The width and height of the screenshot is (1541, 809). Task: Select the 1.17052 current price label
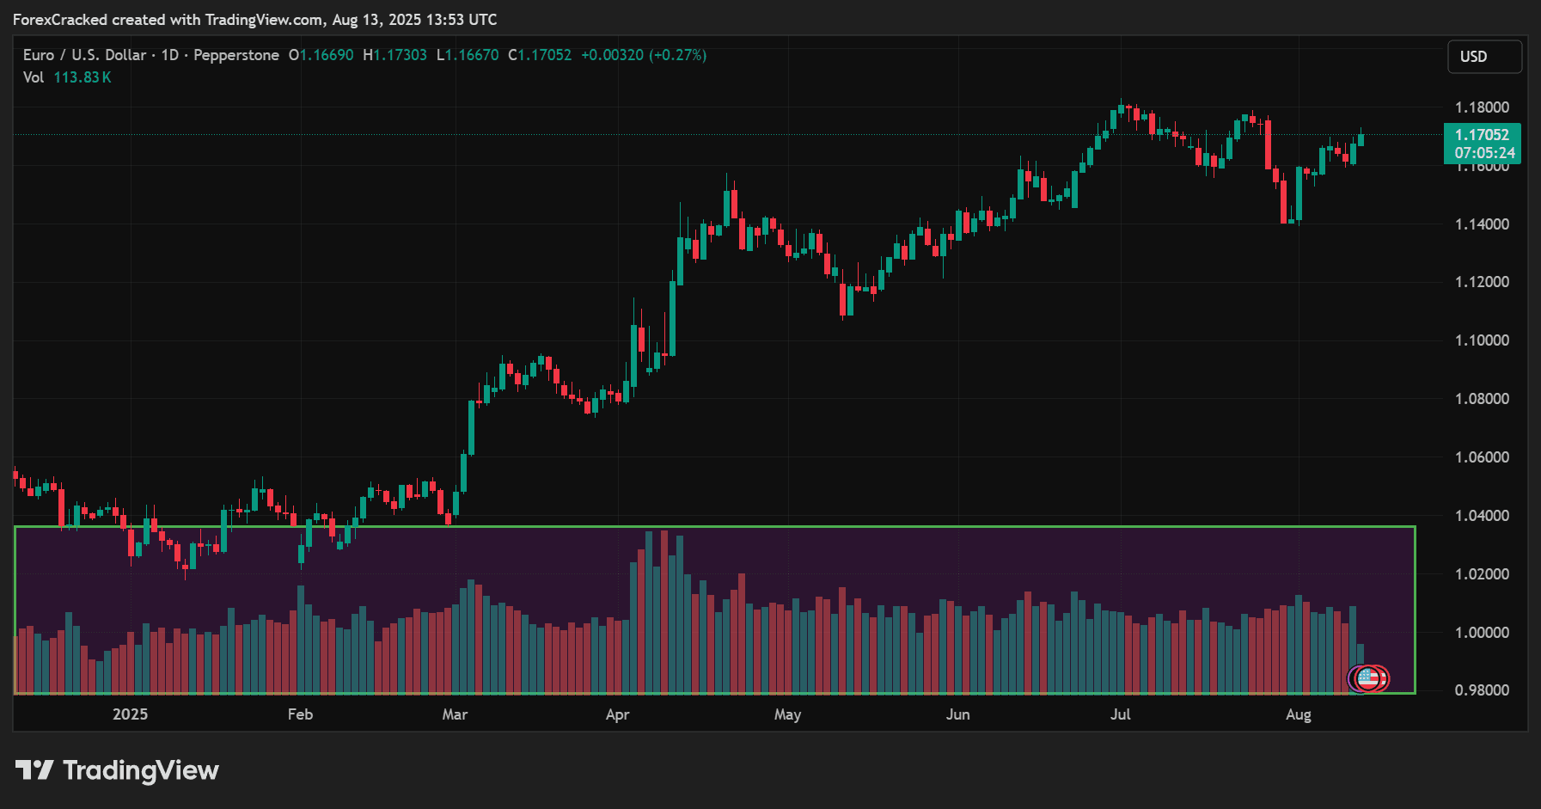click(1481, 134)
